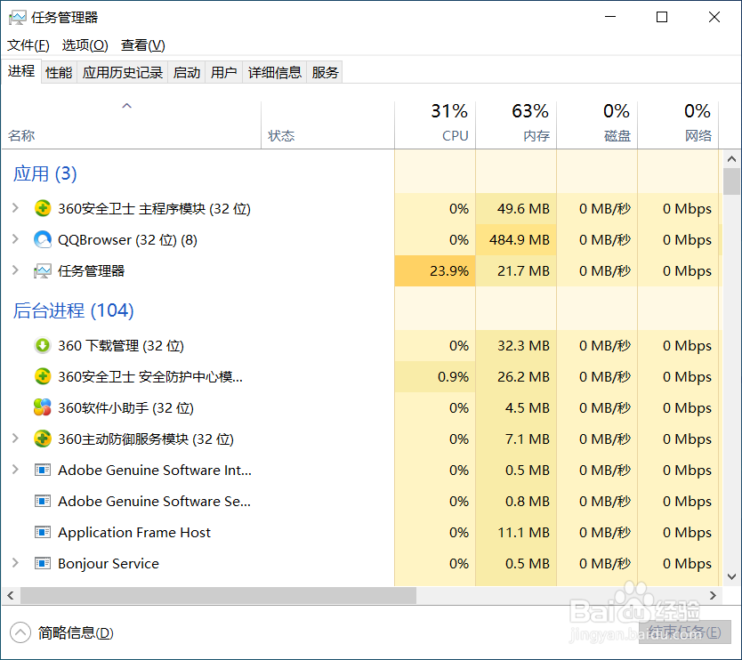
Task: Click the horizontal scrollbar thumb
Action: 218,595
